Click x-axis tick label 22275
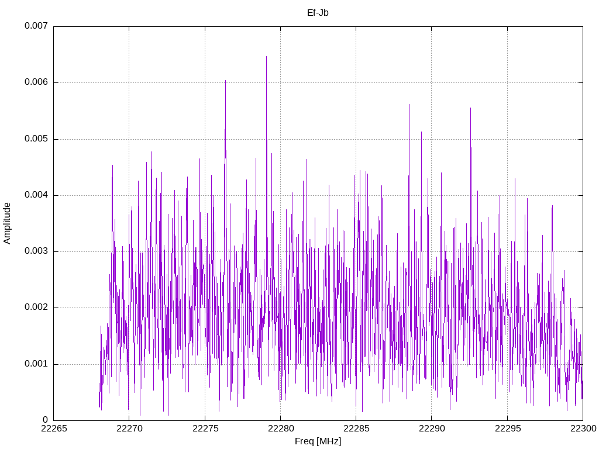Viewport: 599px width, 449px height. click(205, 429)
